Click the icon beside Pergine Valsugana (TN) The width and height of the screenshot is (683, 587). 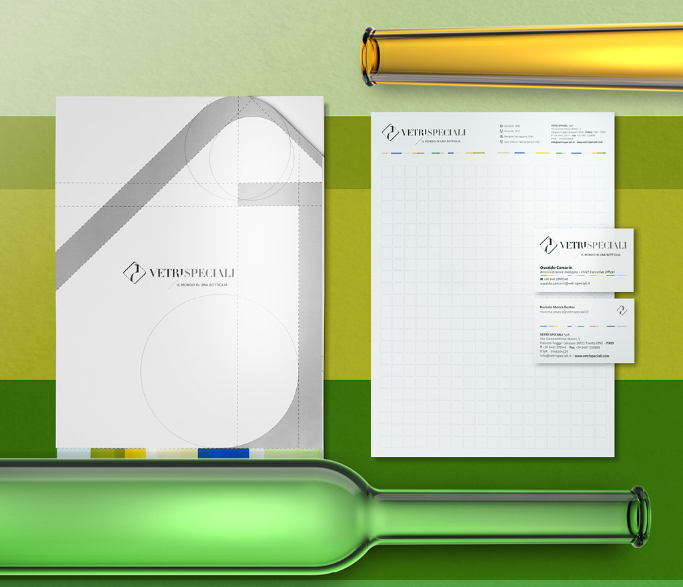(x=502, y=136)
